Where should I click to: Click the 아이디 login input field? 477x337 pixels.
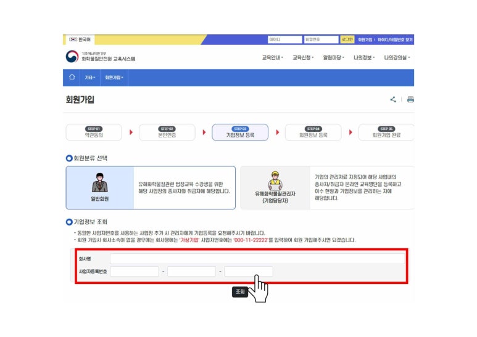284,39
